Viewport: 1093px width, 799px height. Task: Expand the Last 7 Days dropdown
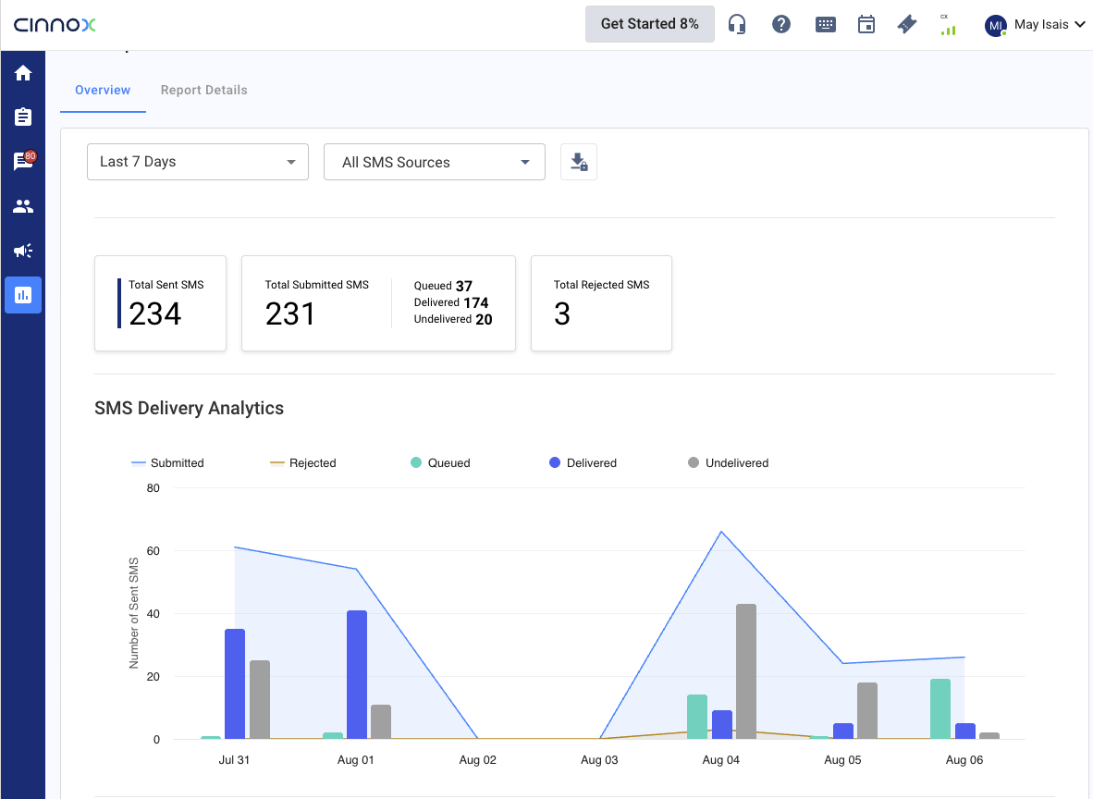point(198,162)
